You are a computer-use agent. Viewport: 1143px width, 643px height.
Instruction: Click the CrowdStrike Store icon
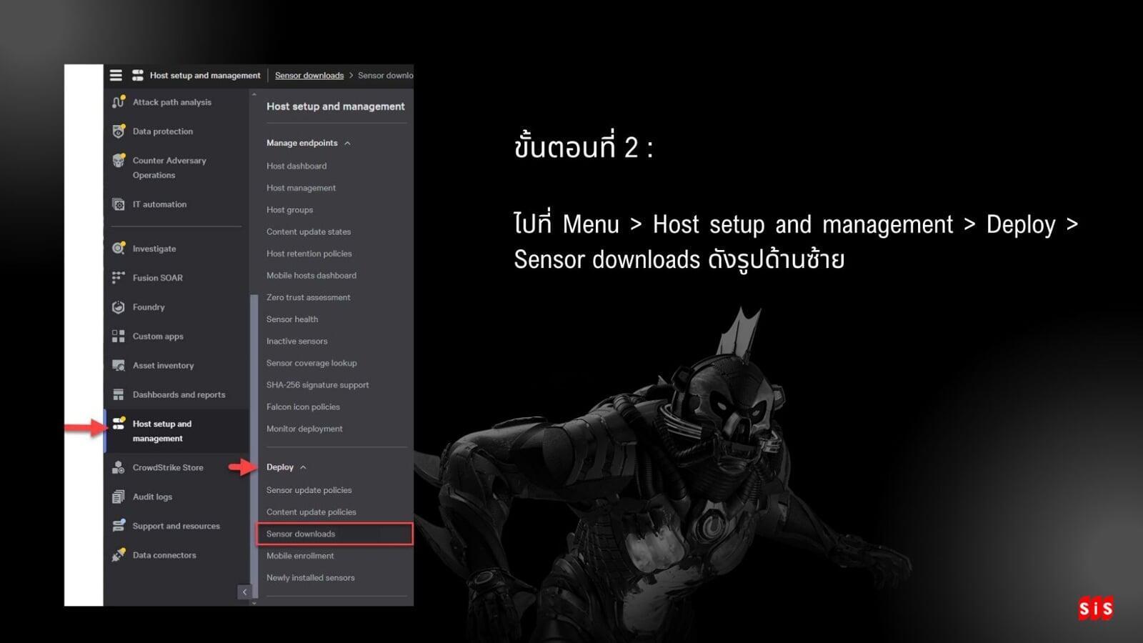(x=119, y=468)
